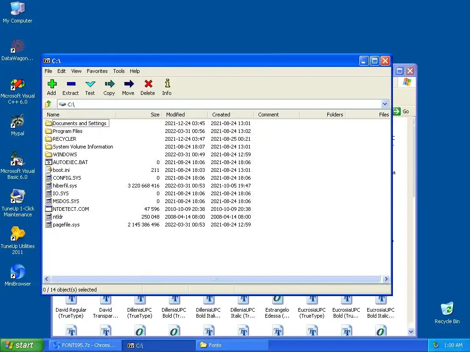Select Estrangelo Edessa font icon
The width and height of the screenshot is (470, 352).
[x=277, y=308]
